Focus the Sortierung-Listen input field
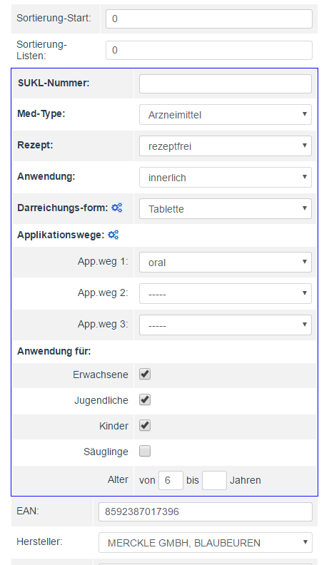 (x=209, y=50)
